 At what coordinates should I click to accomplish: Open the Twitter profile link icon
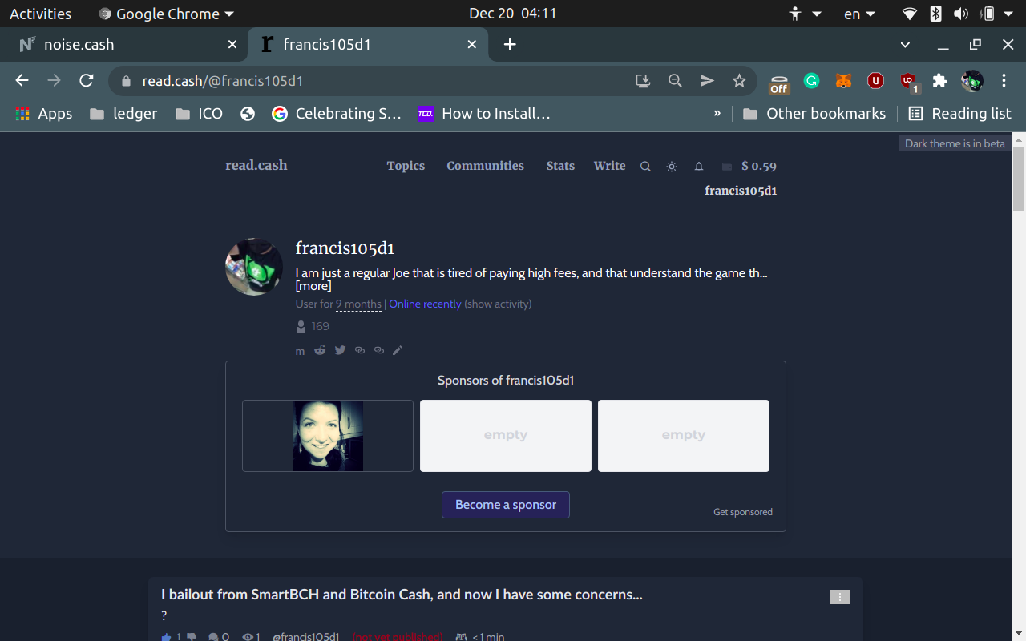[x=340, y=350]
